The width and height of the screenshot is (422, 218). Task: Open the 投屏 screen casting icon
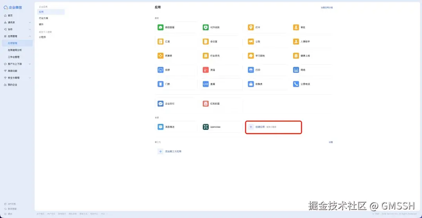pos(161,70)
